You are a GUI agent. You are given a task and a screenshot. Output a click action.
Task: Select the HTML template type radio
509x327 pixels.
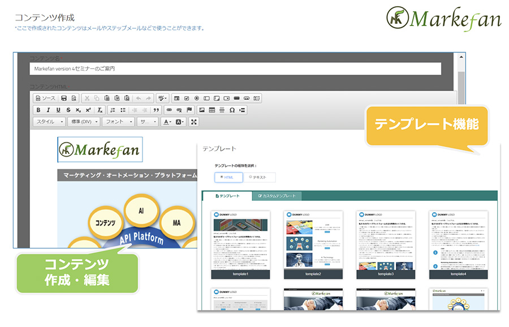pos(228,177)
